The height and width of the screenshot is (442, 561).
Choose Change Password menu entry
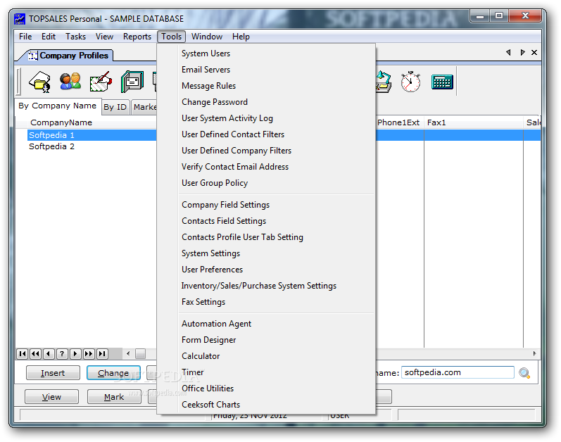pos(267,102)
